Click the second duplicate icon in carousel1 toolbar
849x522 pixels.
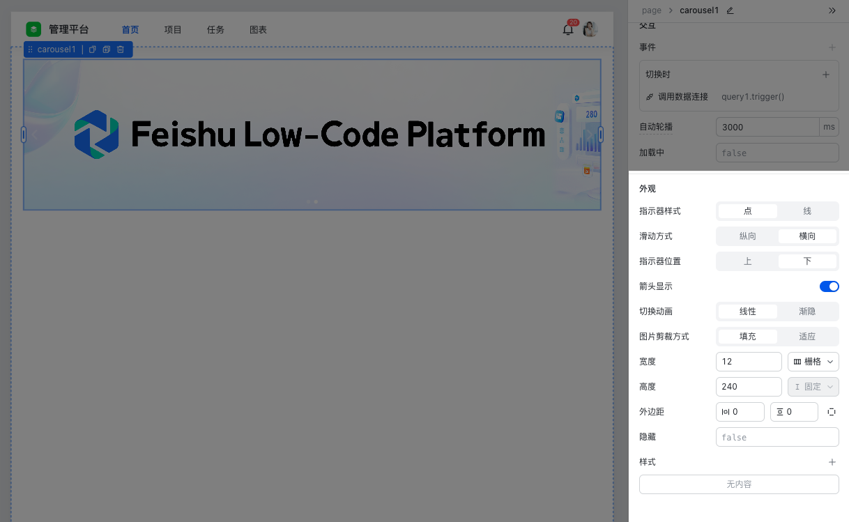(107, 49)
